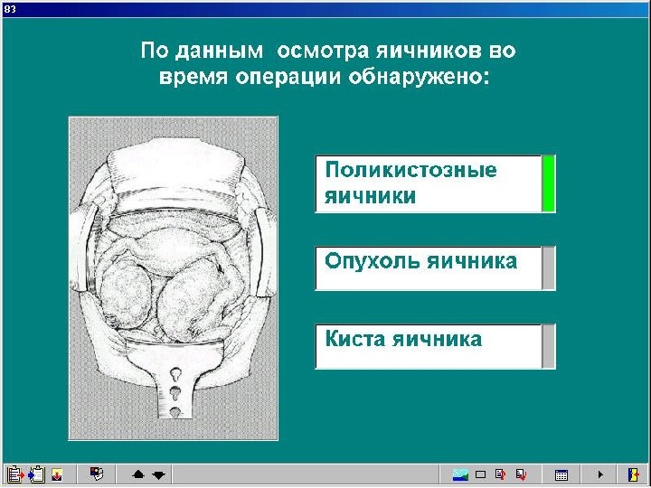Click the exit door icon
The image size is (651, 488).
[x=633, y=474]
